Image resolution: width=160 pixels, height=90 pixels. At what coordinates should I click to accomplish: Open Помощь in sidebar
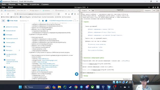(x=7, y=46)
